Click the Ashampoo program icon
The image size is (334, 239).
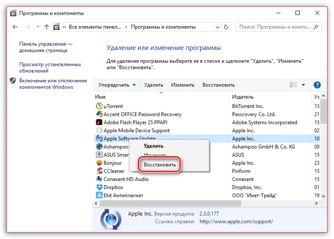pyautogui.click(x=99, y=147)
